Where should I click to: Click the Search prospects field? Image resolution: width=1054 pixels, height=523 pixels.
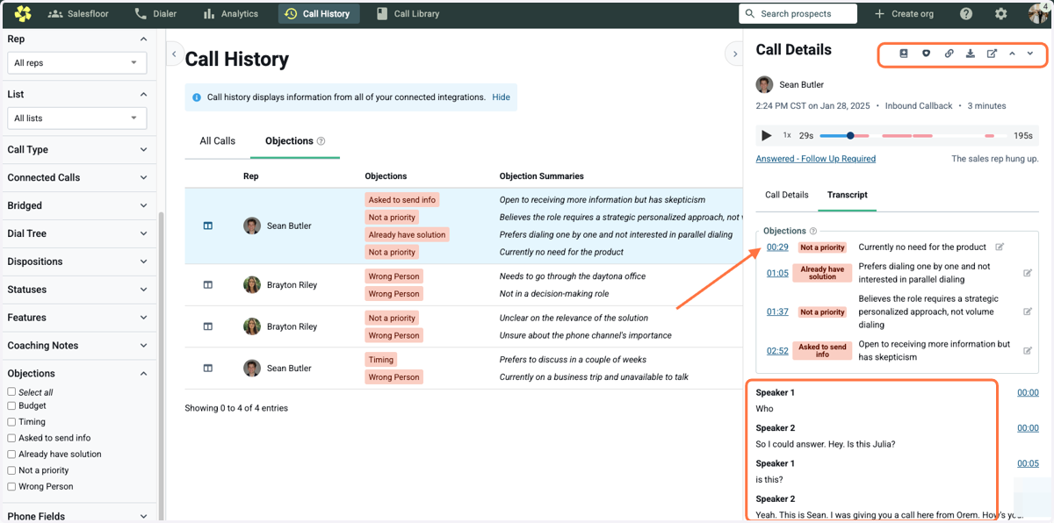tap(798, 14)
